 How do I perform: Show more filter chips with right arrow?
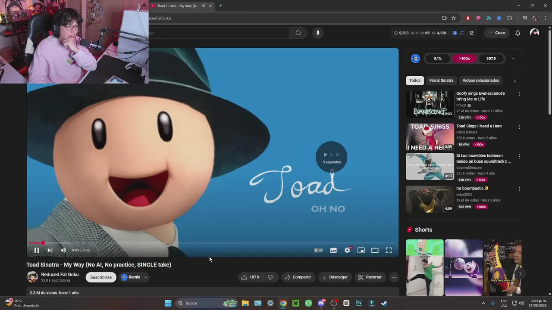tap(514, 81)
